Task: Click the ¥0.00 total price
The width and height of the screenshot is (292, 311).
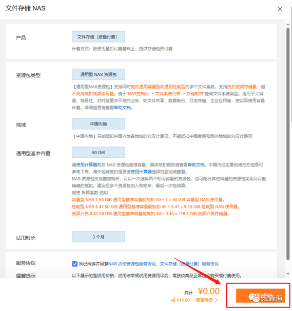Action: pos(209,292)
